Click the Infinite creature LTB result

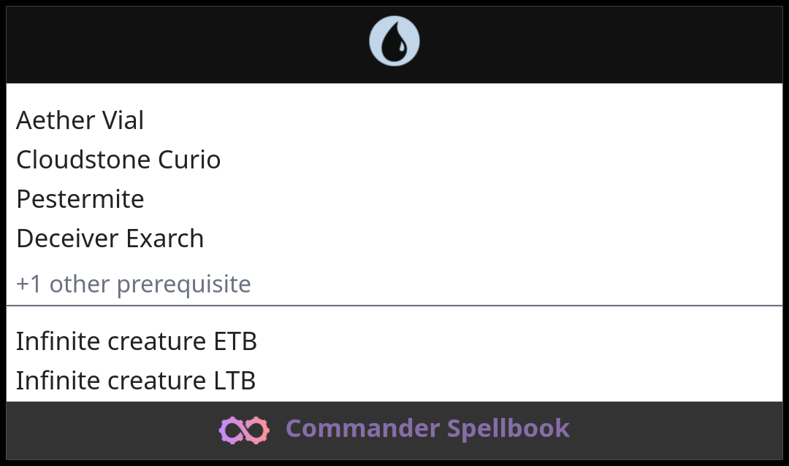pos(136,381)
